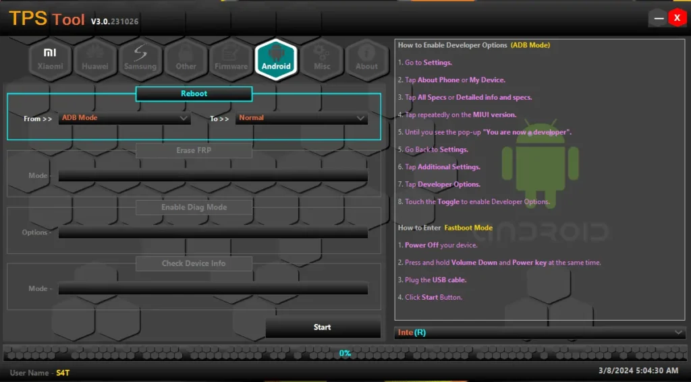
Task: Click 'How to Enable Developer Options' heading
Action: pyautogui.click(x=474, y=45)
